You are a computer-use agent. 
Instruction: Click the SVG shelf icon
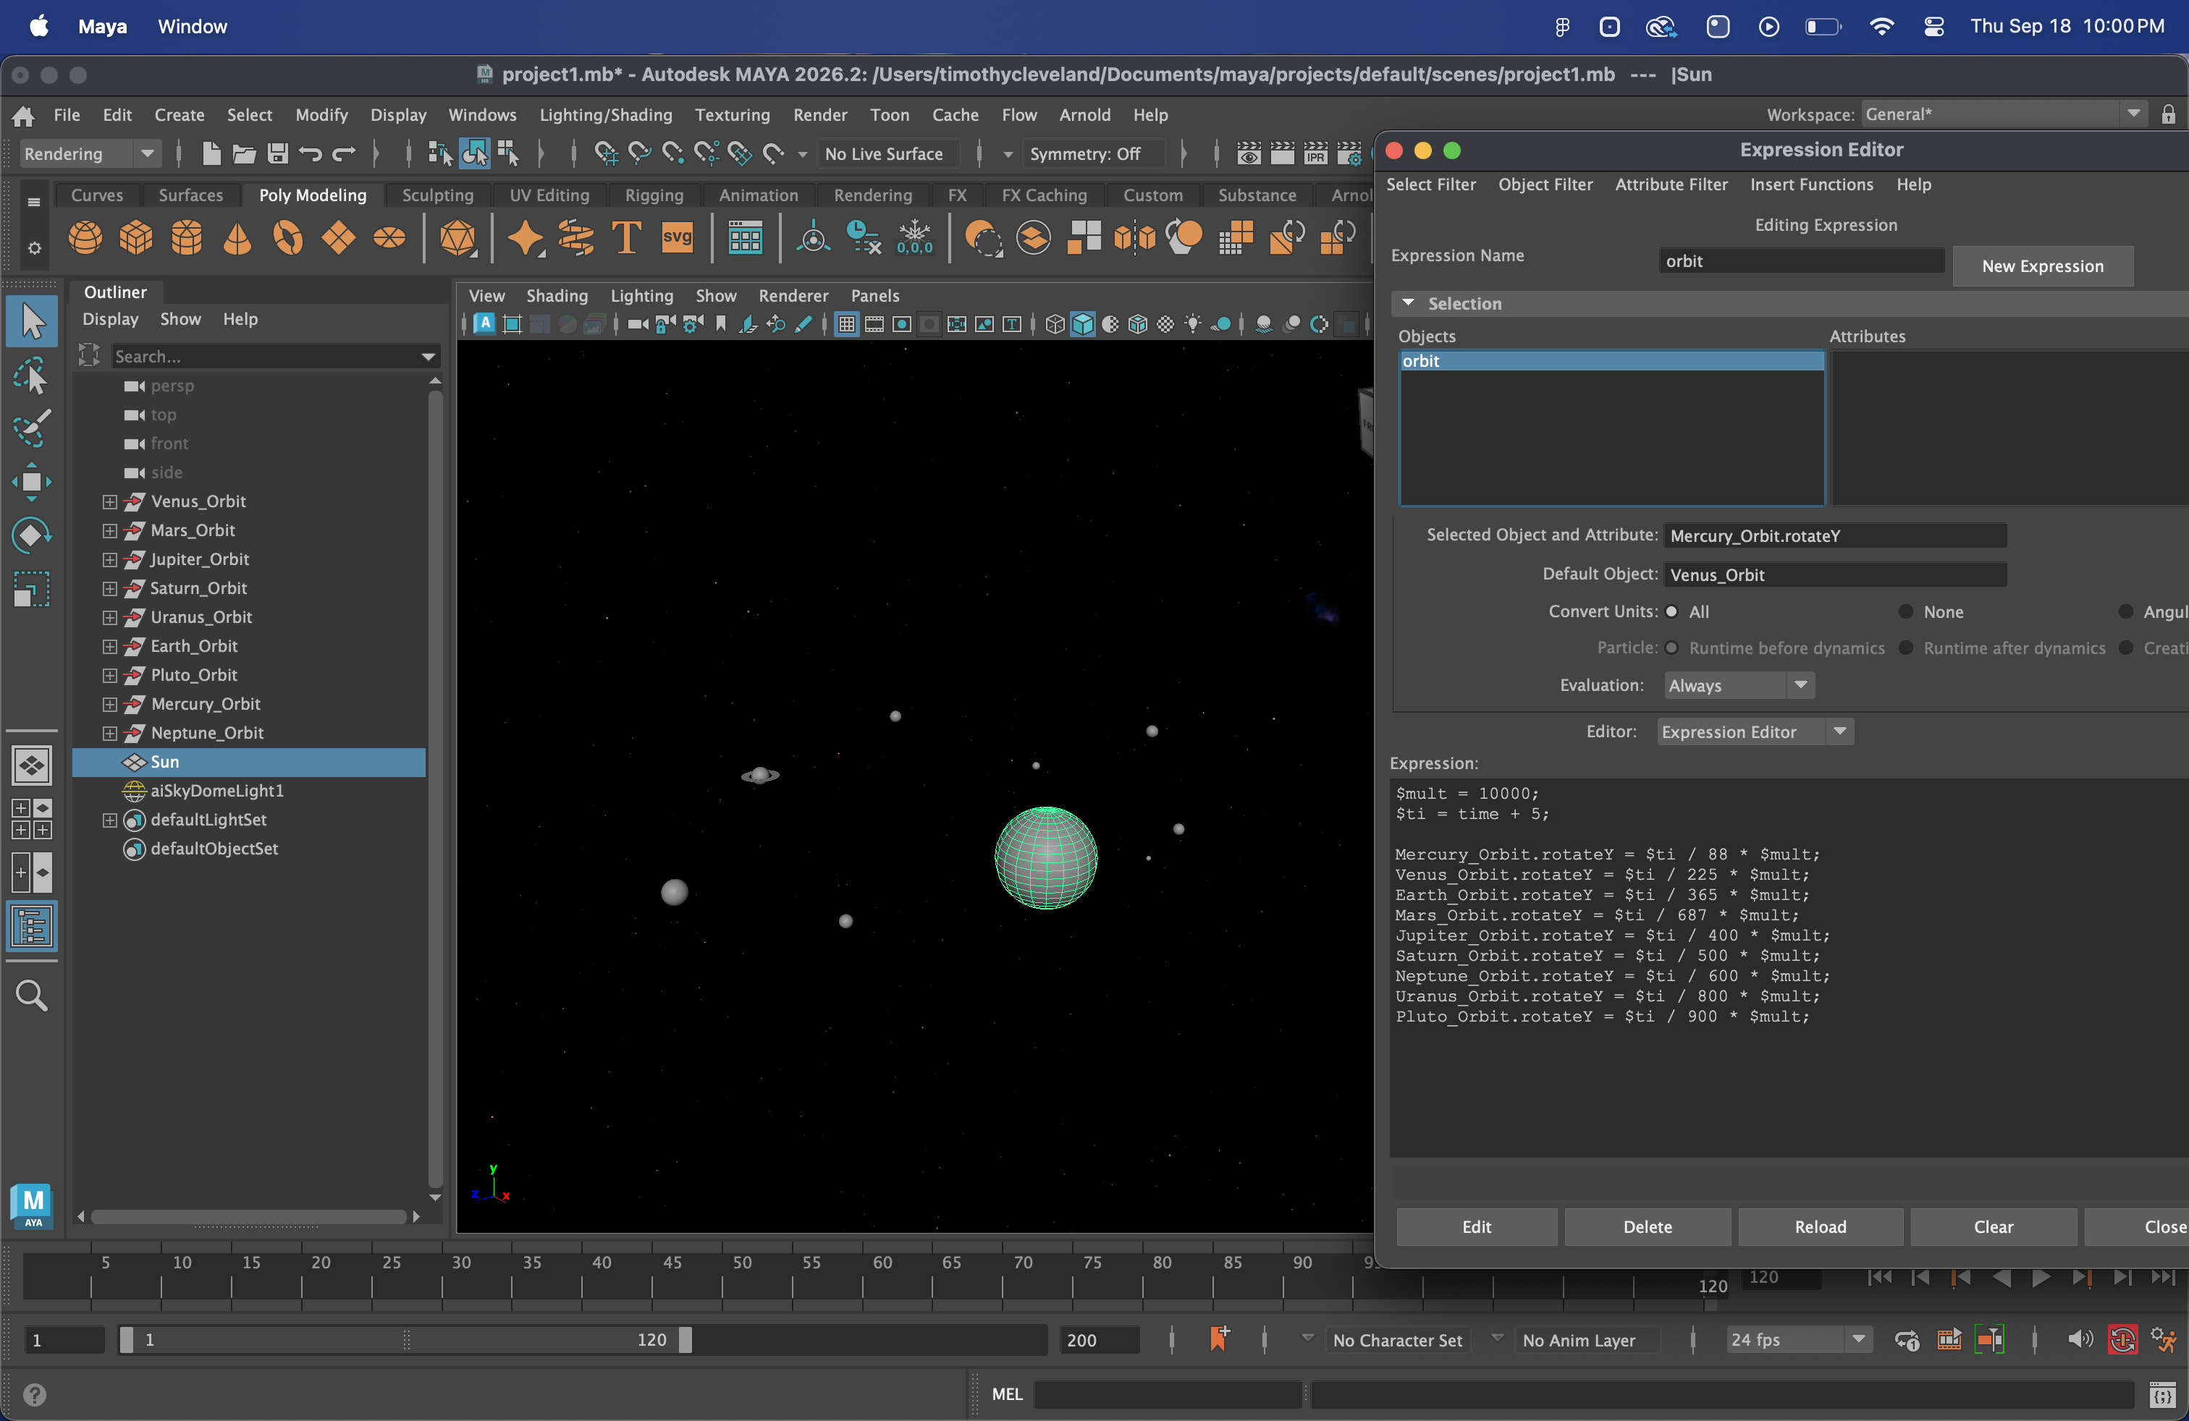(x=677, y=238)
